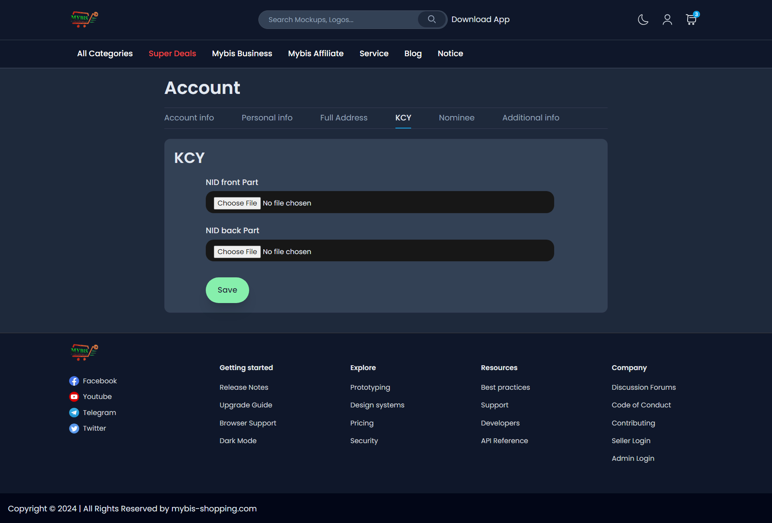772x523 pixels.
Task: Choose file for NID front Part
Action: pos(237,203)
